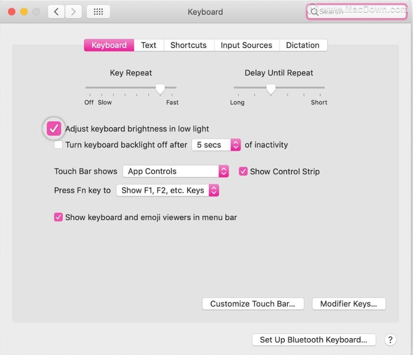This screenshot has width=413, height=355.
Task: Uncheck Show keyboard and emoji viewers
Action: tap(58, 217)
